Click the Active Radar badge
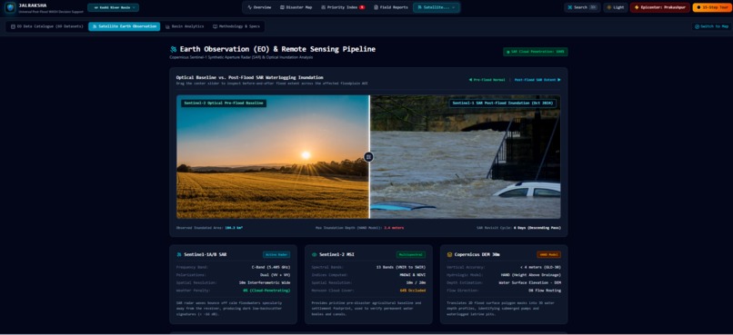The height and width of the screenshot is (335, 733). point(276,255)
